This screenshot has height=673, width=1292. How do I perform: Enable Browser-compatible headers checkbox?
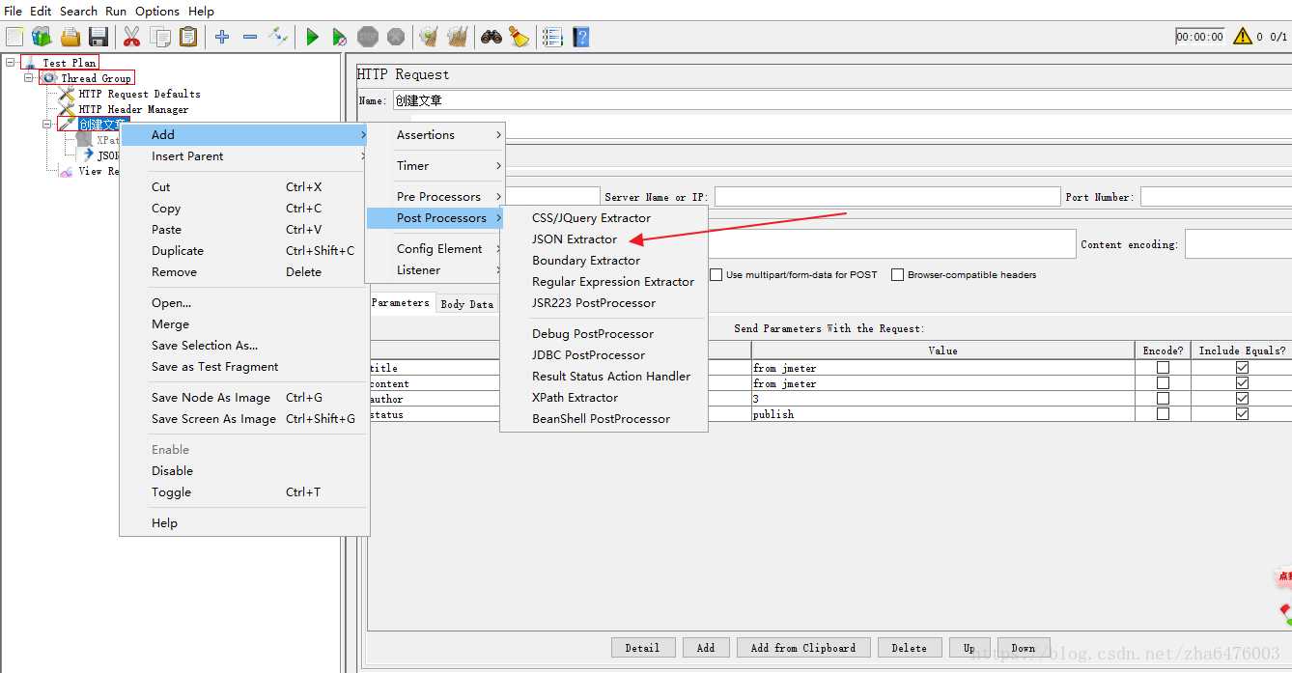click(x=898, y=275)
